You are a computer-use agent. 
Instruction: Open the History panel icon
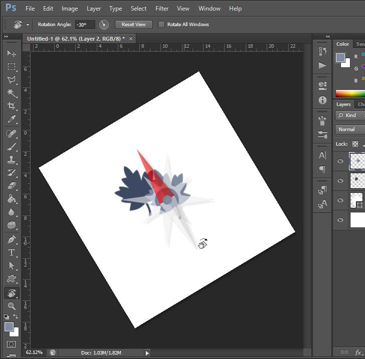point(322,51)
